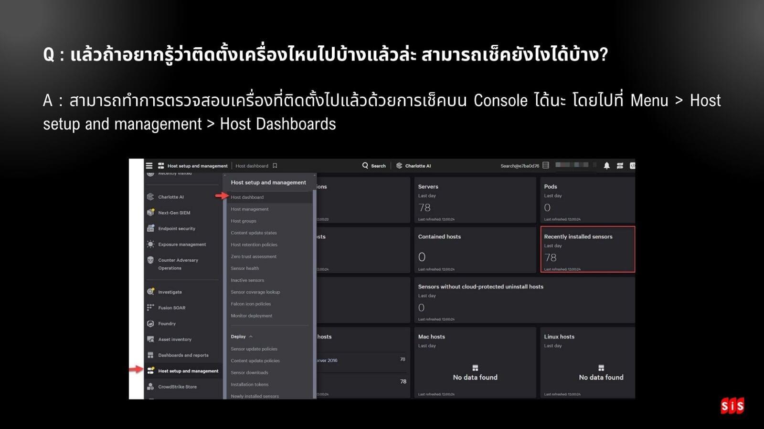Open CrowdStrike Store from sidebar
The height and width of the screenshot is (429, 764).
tap(177, 387)
